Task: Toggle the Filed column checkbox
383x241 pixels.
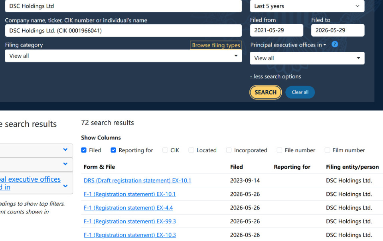Action: point(84,150)
